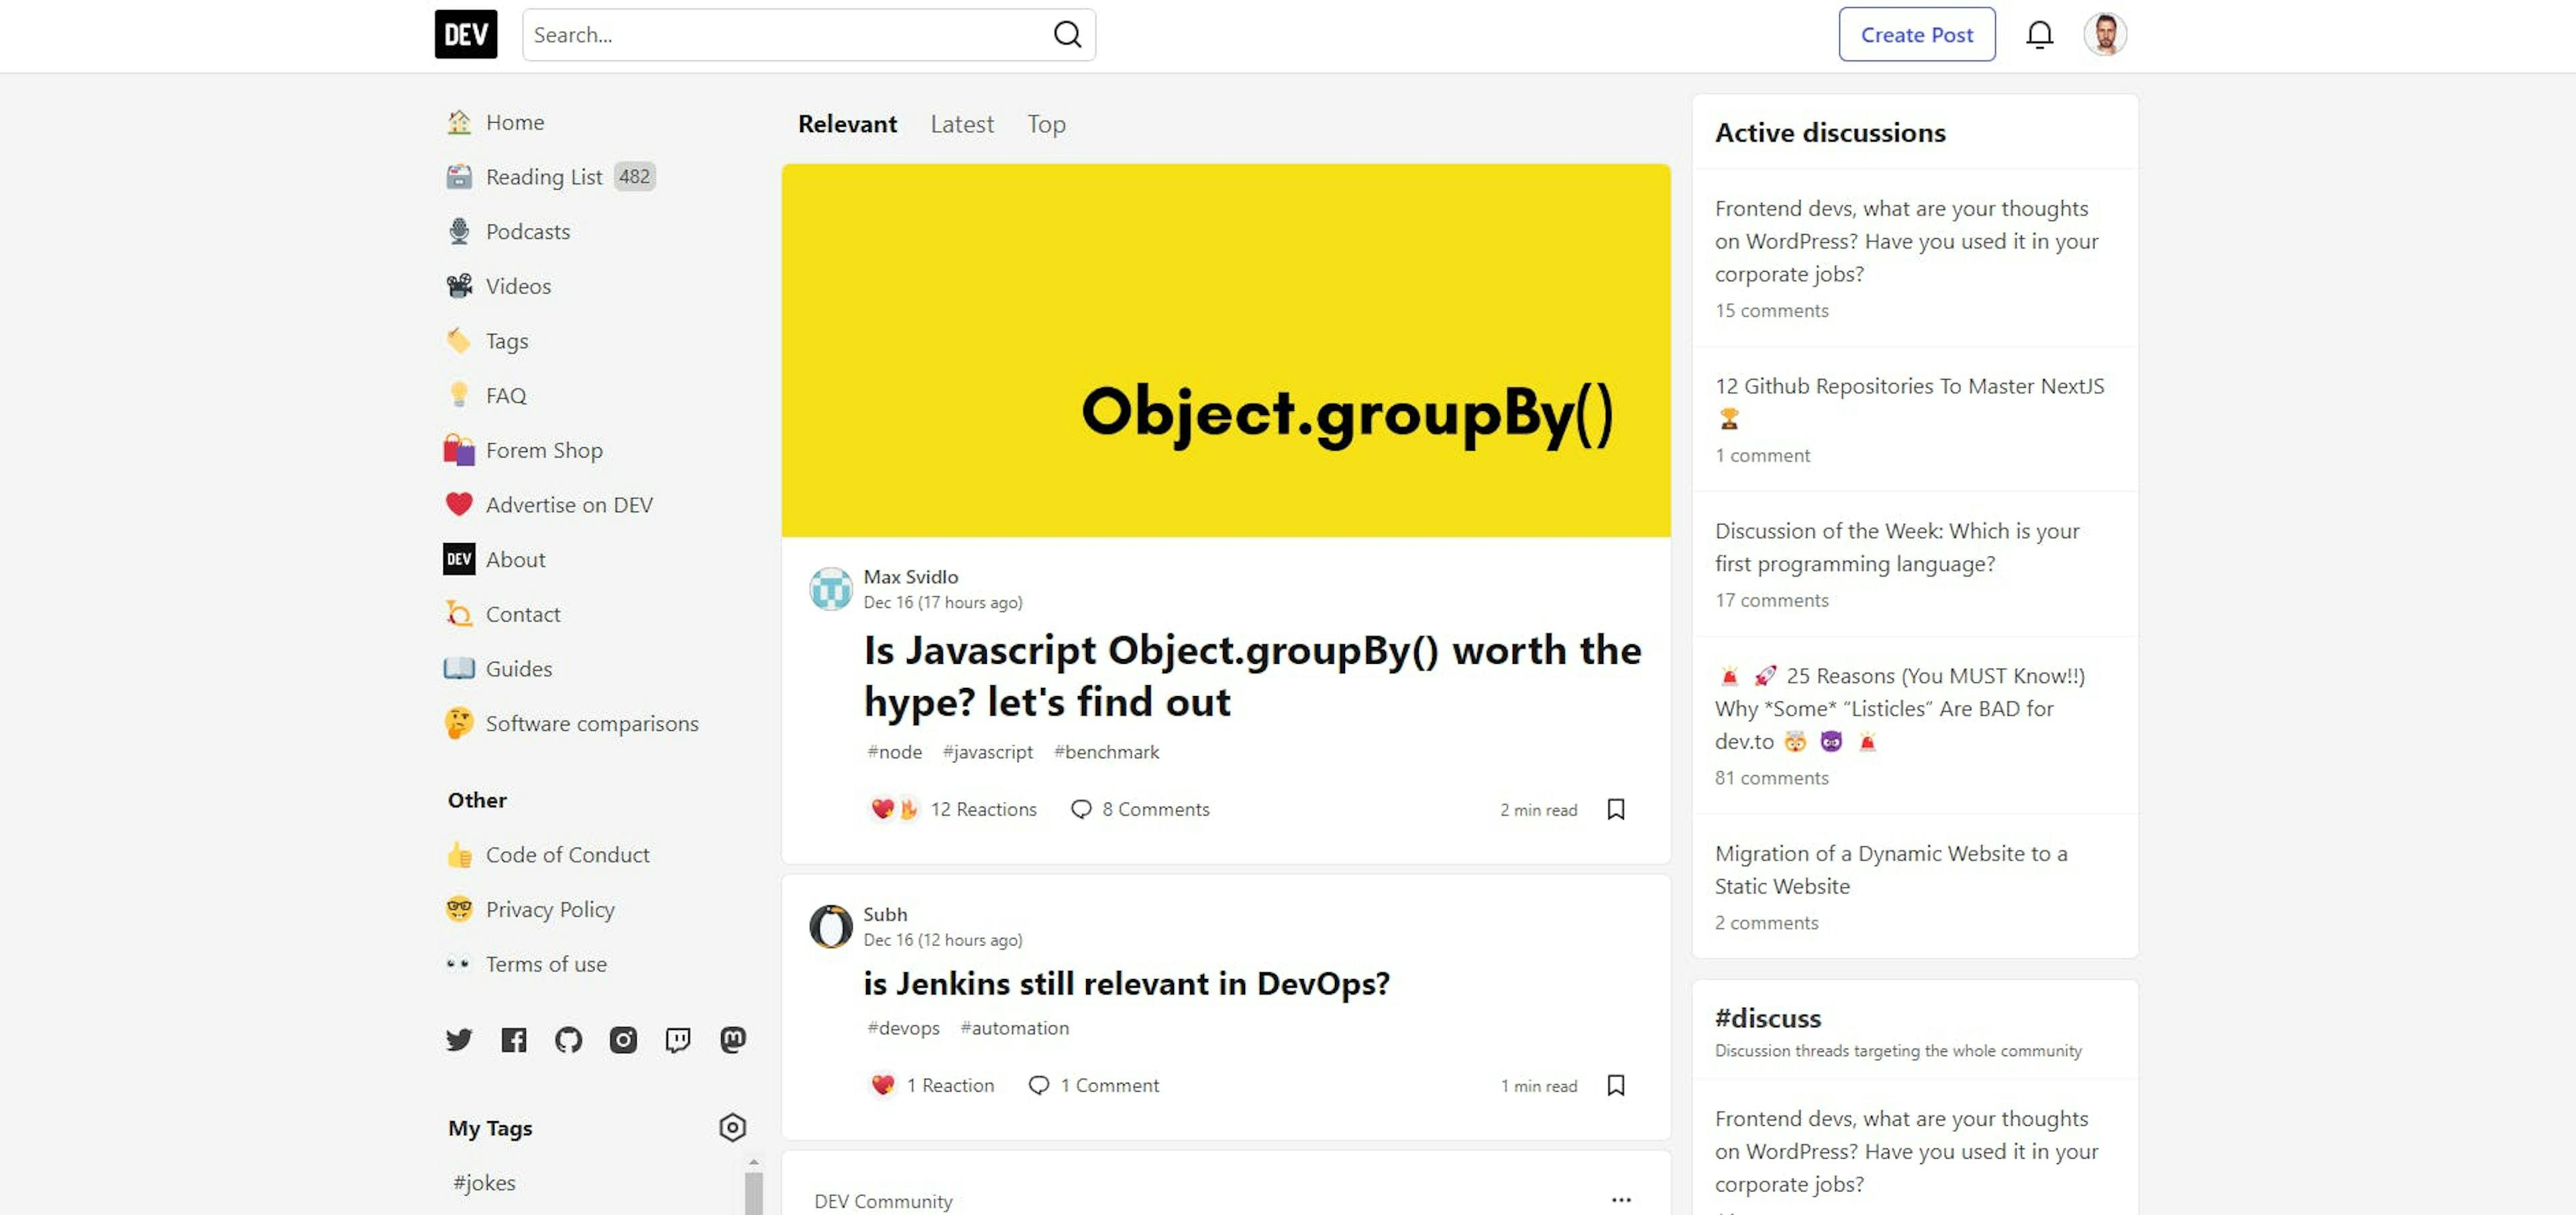This screenshot has height=1215, width=2576.
Task: Open the is Jenkins still relevant post title
Action: coord(1126,983)
